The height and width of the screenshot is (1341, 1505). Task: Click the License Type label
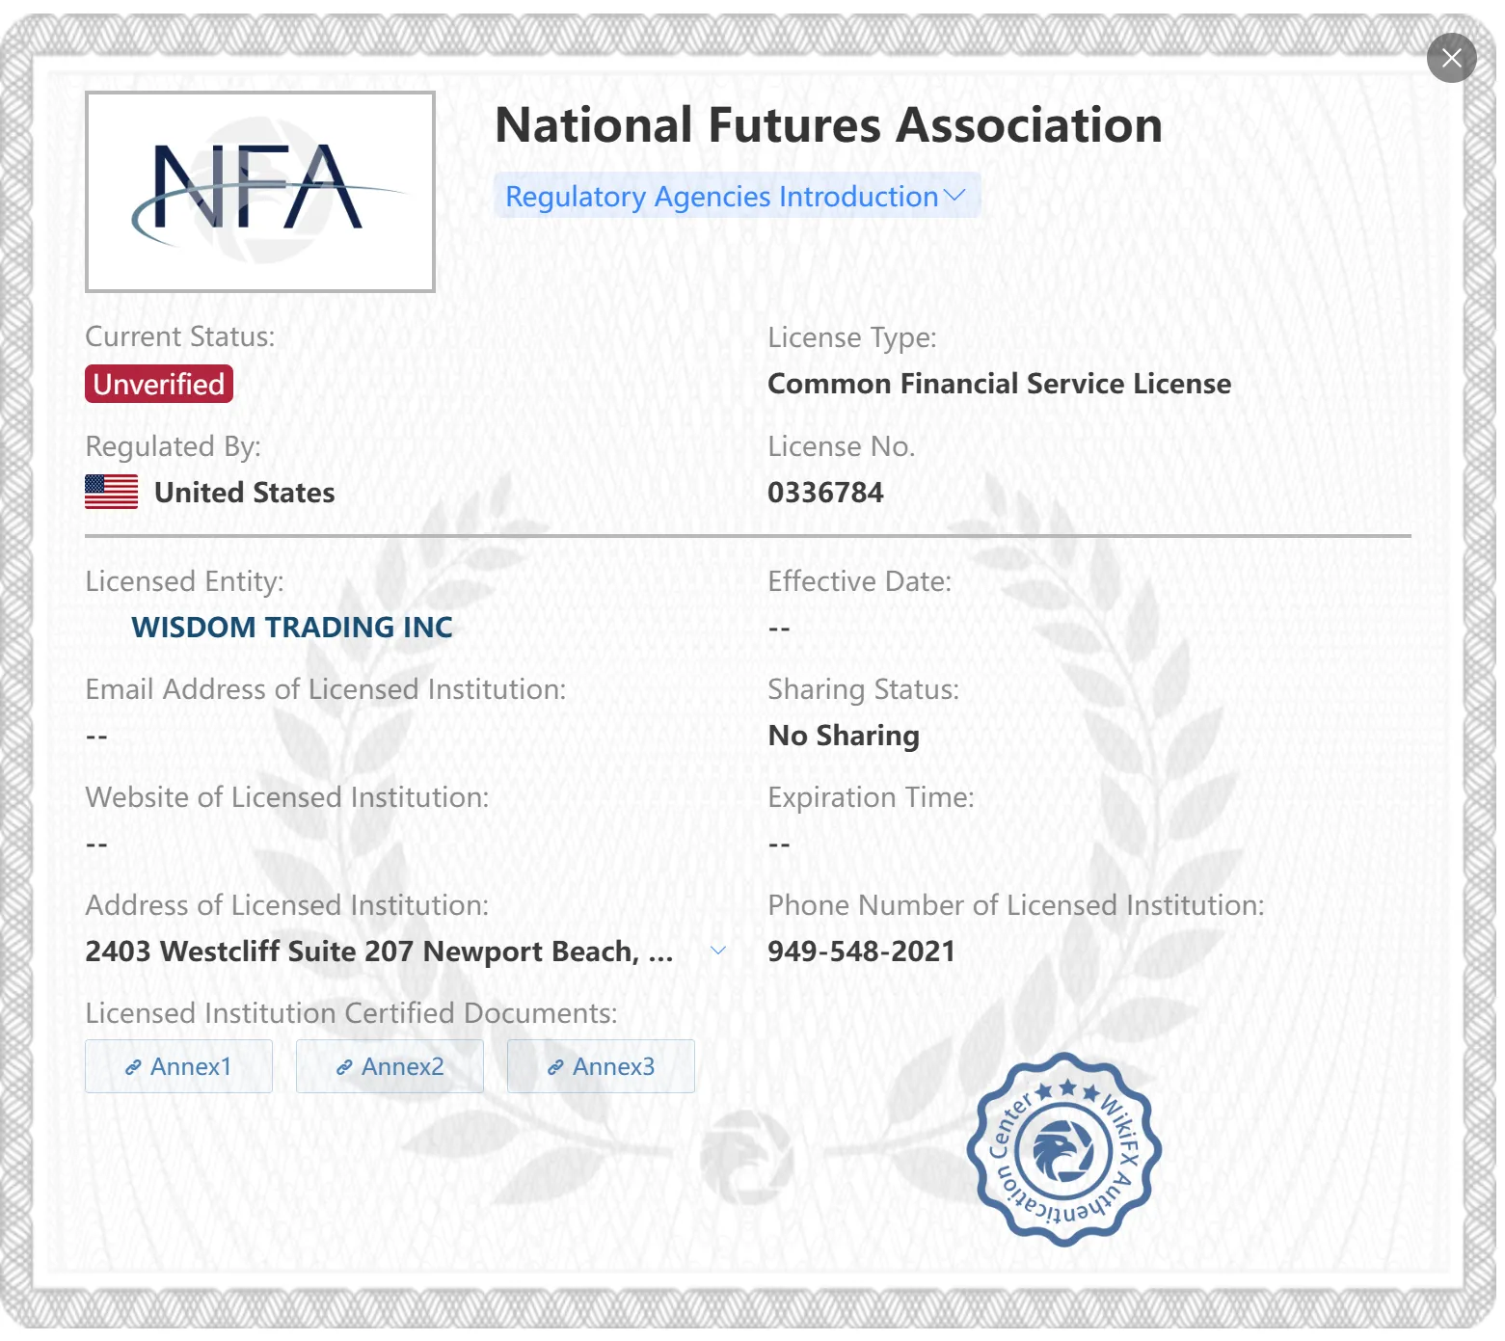(x=852, y=337)
